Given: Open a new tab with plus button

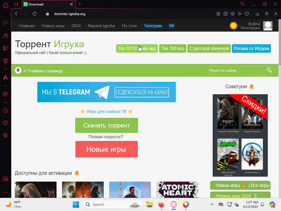Looking at the screenshot, I should (80, 4).
